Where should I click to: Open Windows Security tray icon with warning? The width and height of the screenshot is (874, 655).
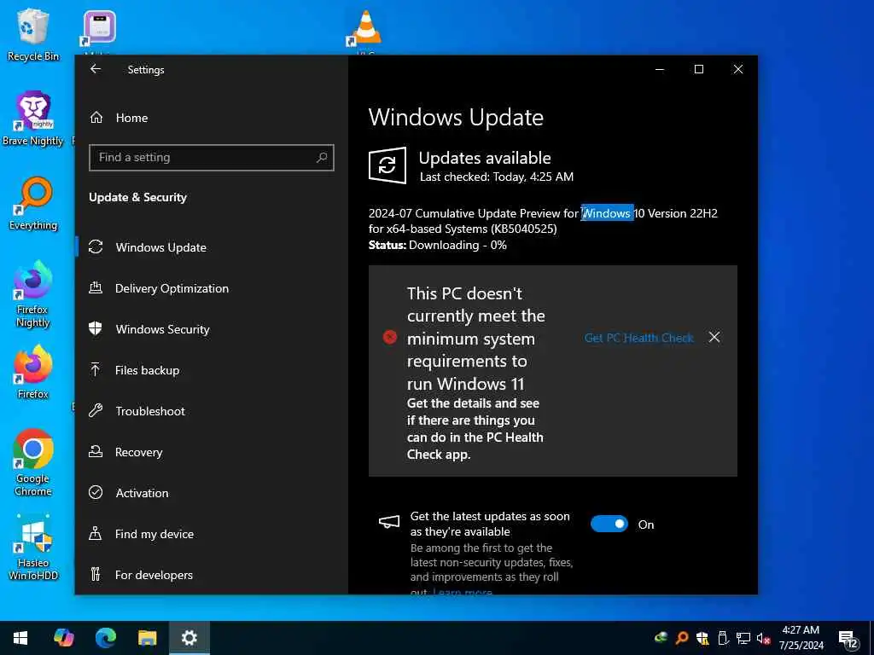coord(702,638)
